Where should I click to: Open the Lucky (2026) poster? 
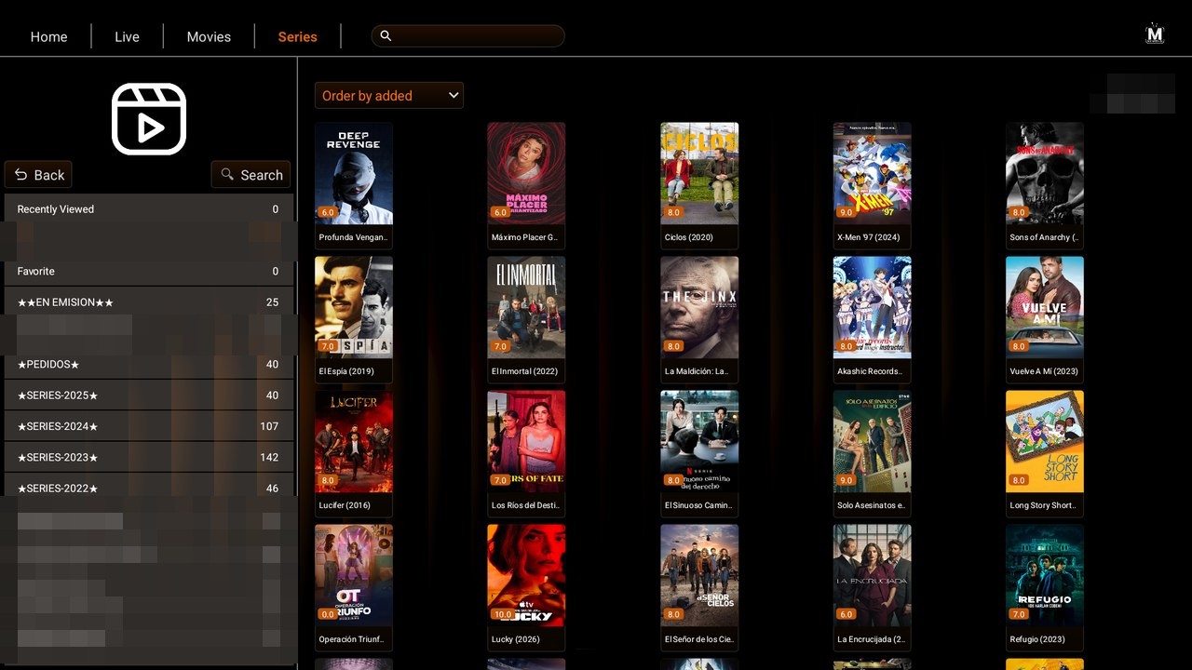(526, 575)
